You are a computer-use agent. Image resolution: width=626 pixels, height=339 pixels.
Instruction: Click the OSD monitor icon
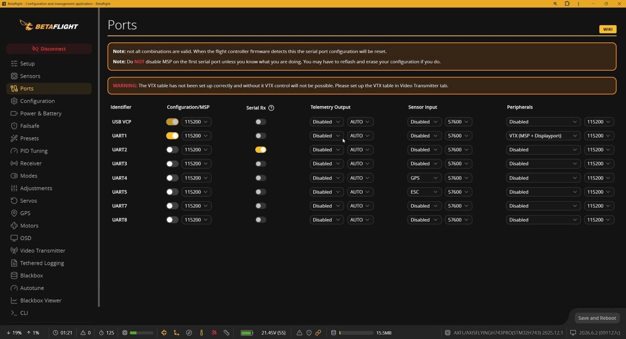14,238
